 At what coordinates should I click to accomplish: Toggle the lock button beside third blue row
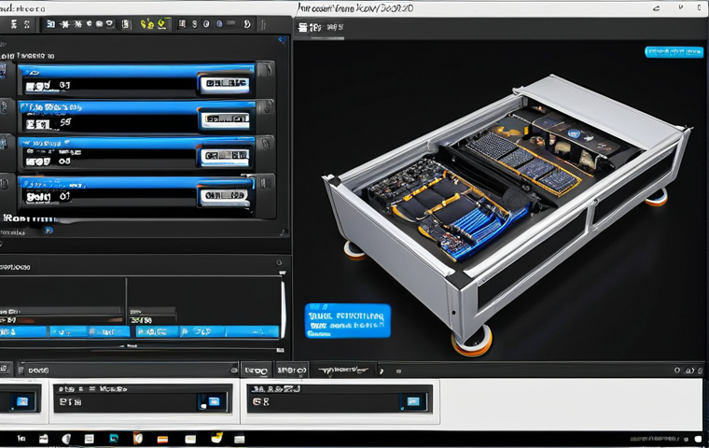point(266,145)
